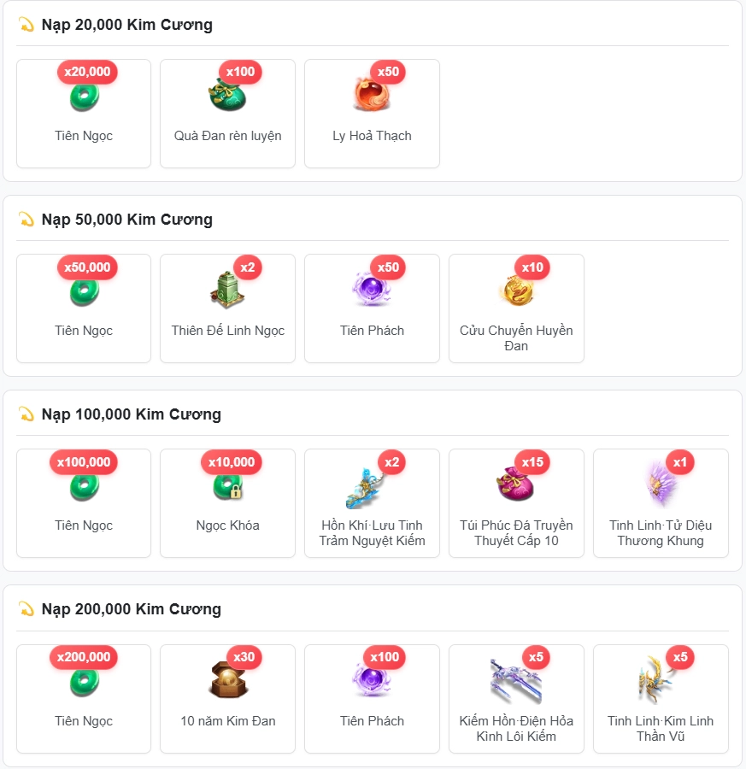Click the x20,000 Tiên Ngọc quantity badge
The width and height of the screenshot is (746, 769).
[87, 72]
